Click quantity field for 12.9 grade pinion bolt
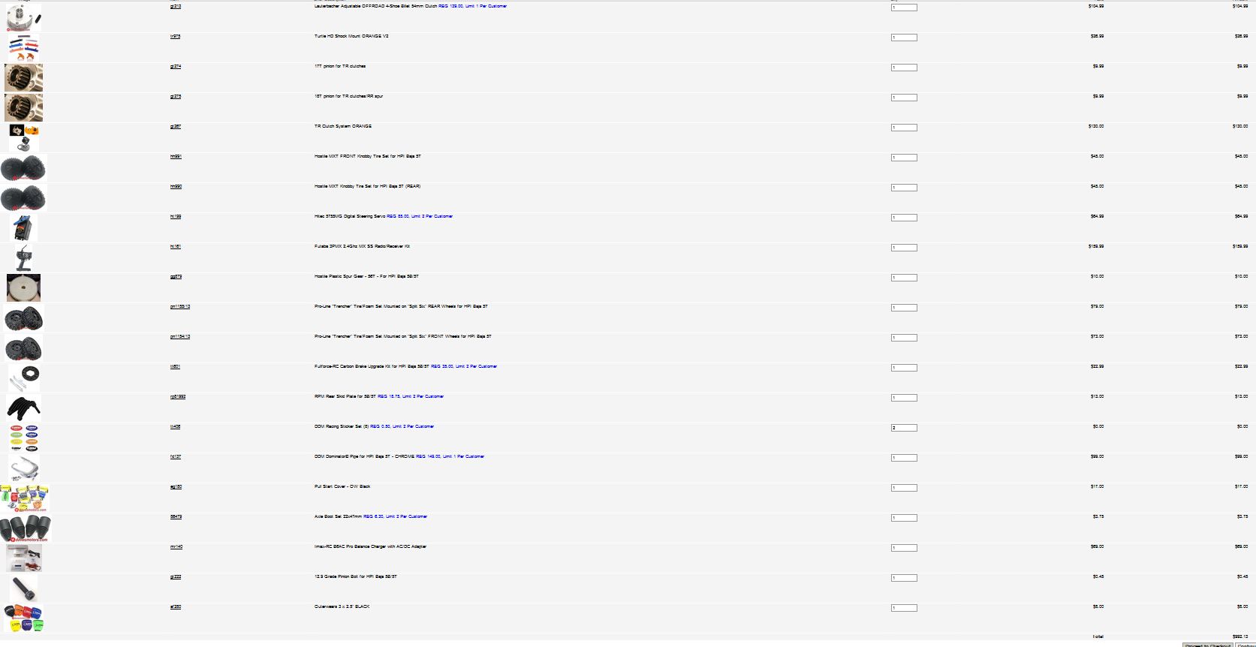1256x647 pixels. coord(904,578)
